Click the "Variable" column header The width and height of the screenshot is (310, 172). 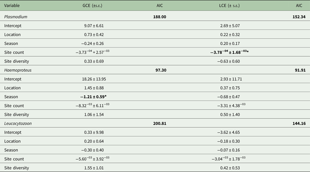12,6
